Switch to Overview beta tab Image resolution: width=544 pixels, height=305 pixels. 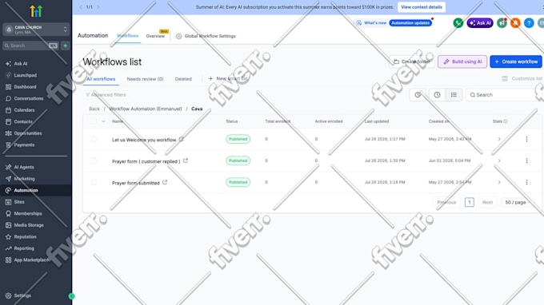tap(155, 36)
